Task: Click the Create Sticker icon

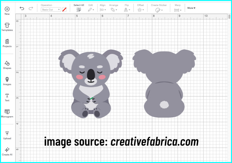Action: pyautogui.click(x=158, y=10)
